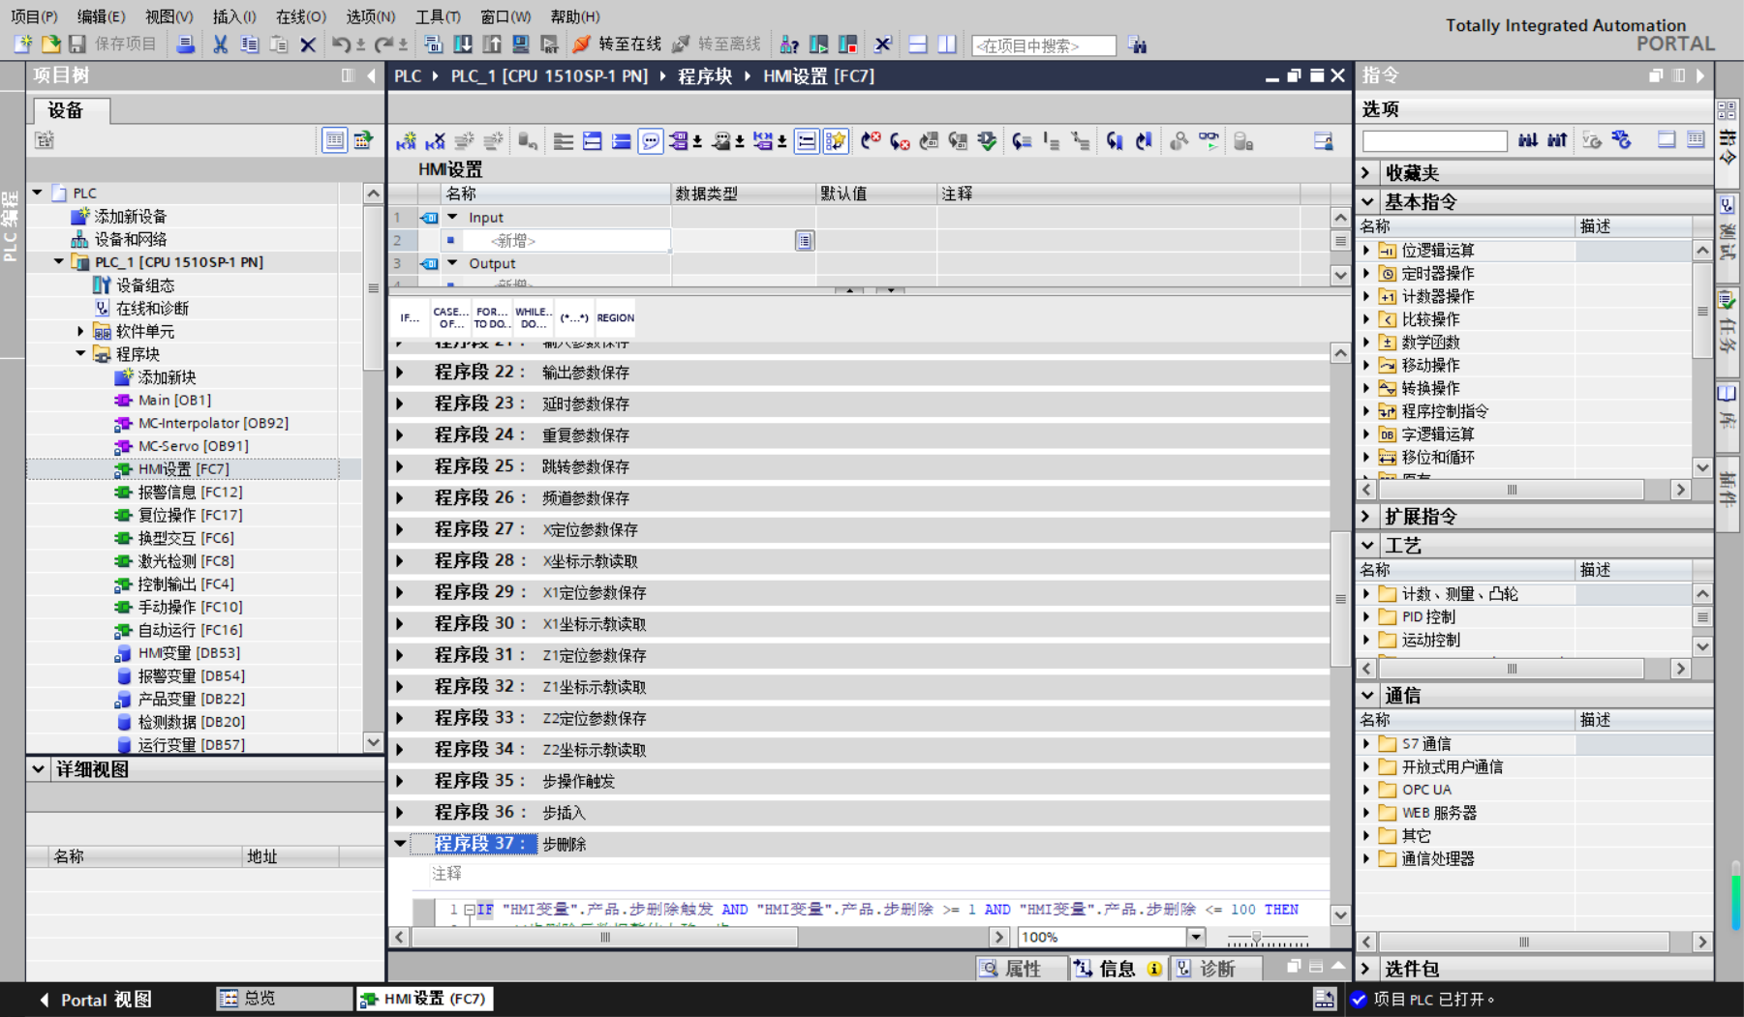Click the search in project binoculars icon

point(1137,45)
